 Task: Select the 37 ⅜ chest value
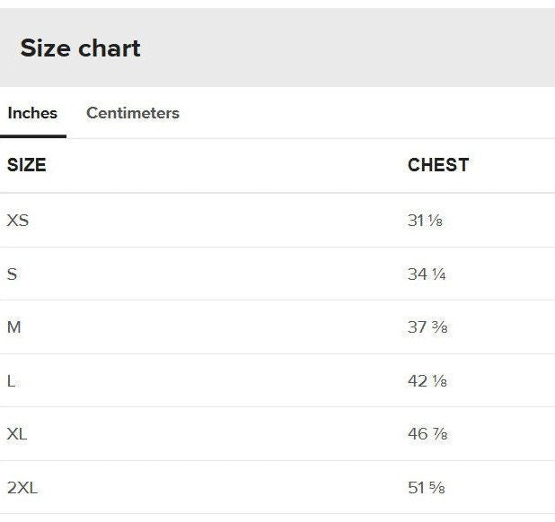click(x=427, y=328)
